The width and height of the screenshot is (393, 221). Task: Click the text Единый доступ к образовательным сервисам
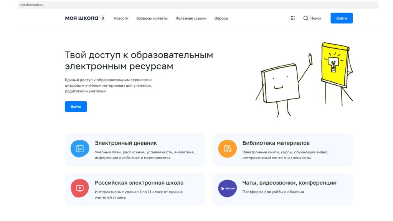pyautogui.click(x=108, y=80)
